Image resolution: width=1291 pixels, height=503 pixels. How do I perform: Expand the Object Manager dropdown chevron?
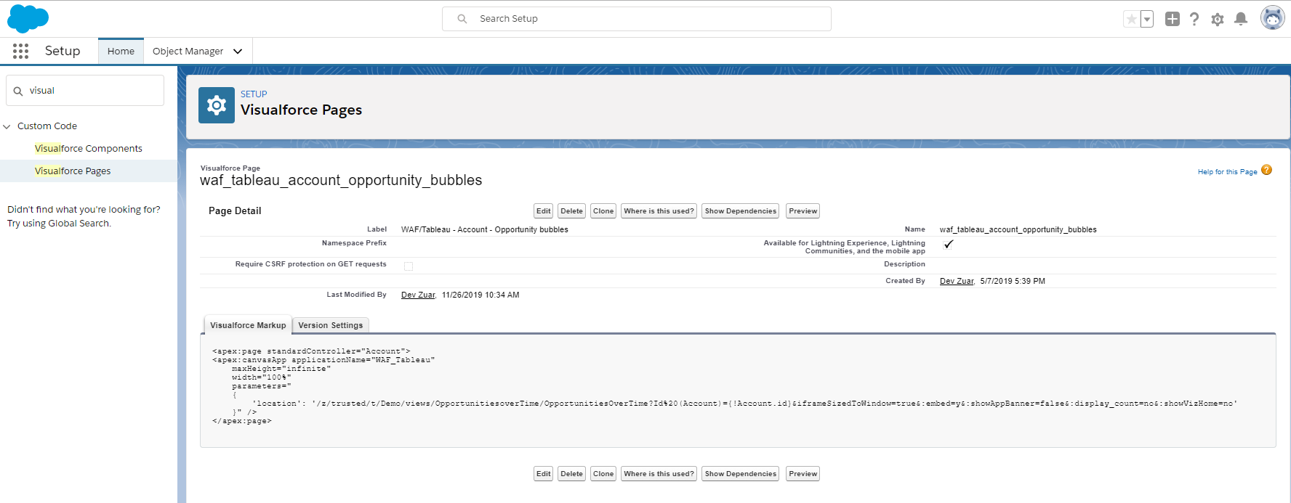238,52
